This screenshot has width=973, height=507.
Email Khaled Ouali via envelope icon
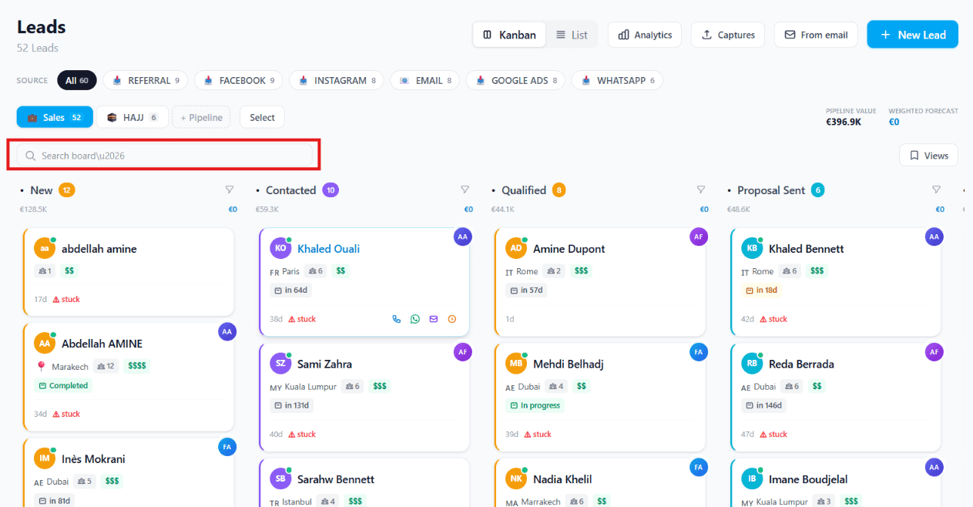coord(434,319)
